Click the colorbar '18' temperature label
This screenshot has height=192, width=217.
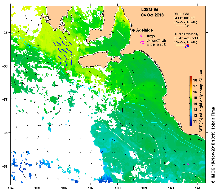click(x=195, y=80)
